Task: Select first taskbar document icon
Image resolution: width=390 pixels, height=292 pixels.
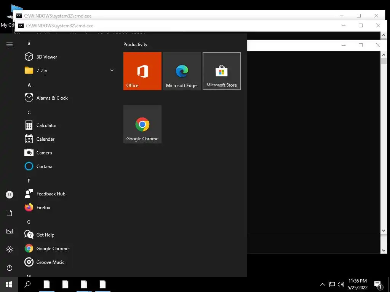Action: 47,284
